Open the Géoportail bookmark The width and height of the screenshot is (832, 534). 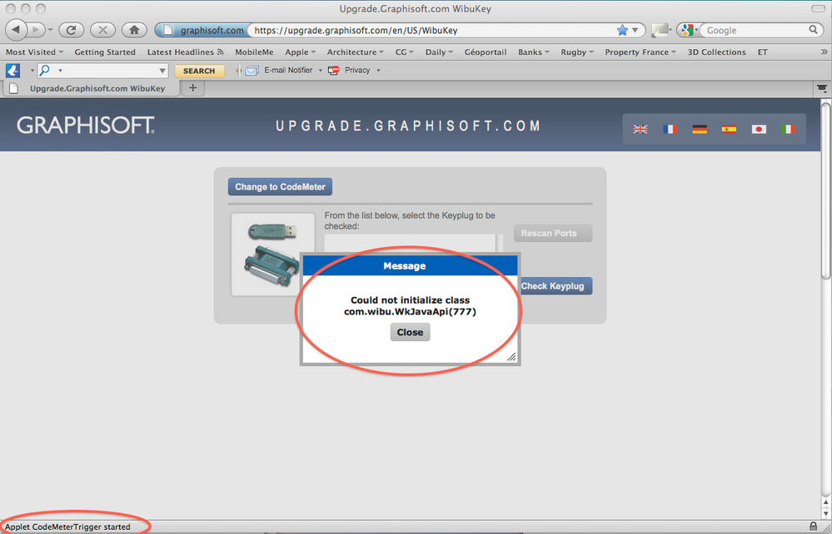click(x=486, y=52)
